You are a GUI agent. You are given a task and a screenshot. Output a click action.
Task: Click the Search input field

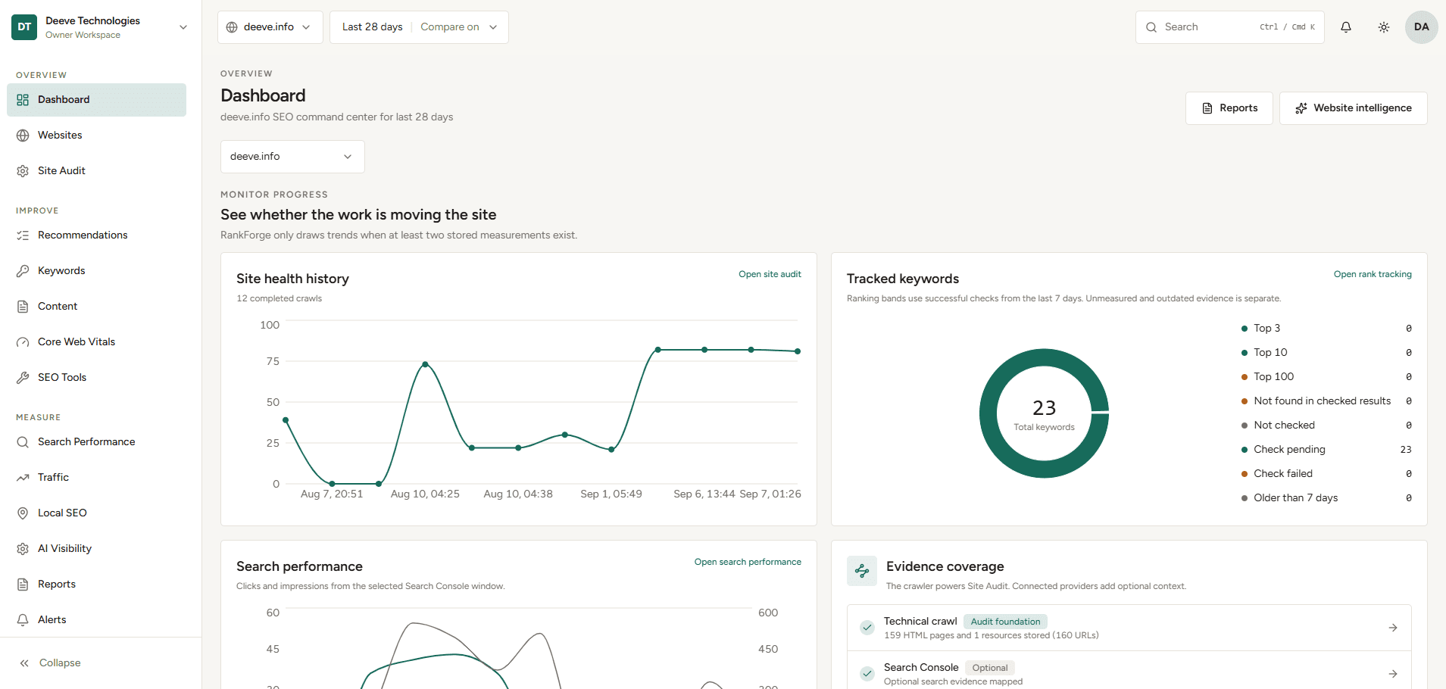click(1229, 27)
